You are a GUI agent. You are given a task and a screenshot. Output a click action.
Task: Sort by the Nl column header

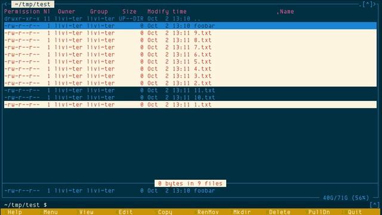pos(47,11)
